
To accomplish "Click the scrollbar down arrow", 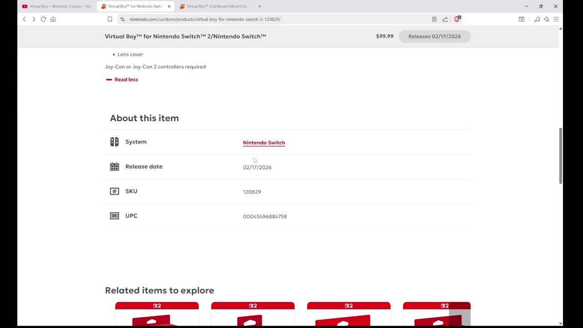I will point(560,323).
